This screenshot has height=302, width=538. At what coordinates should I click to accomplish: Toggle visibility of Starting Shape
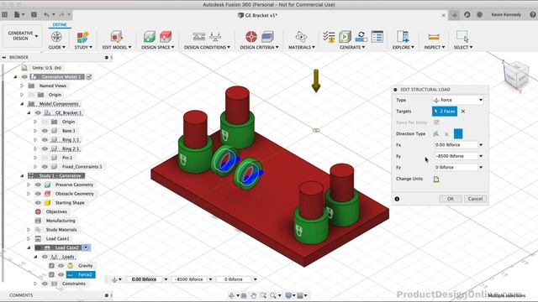click(38, 203)
